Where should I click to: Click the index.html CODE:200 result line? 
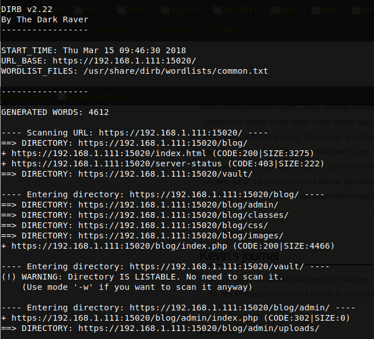[157, 153]
